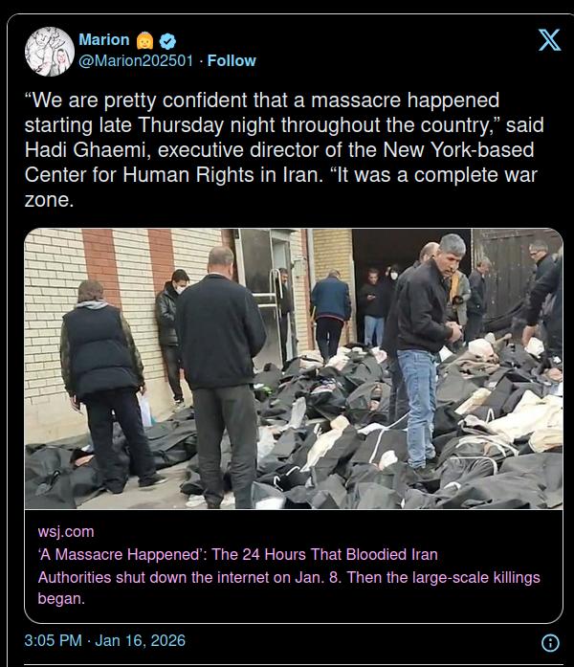Click the 'began.' text ending the card
This screenshot has height=667, width=574.
(61, 598)
